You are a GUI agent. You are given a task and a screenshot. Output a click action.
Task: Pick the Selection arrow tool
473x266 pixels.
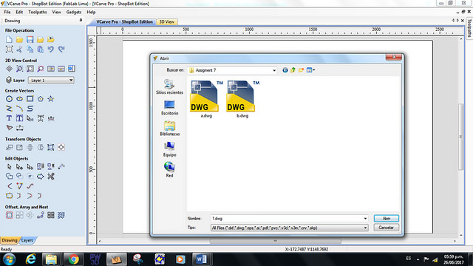[x=9, y=166]
